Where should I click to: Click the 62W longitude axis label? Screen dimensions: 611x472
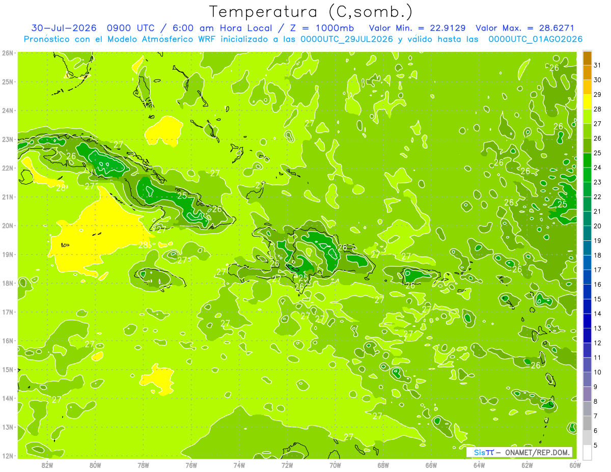[x=527, y=465]
